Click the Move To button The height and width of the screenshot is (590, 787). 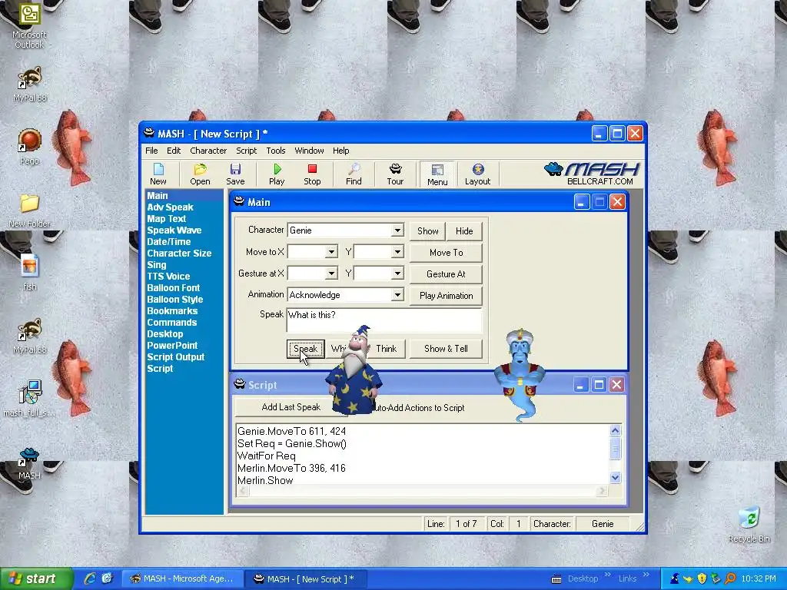tap(447, 252)
